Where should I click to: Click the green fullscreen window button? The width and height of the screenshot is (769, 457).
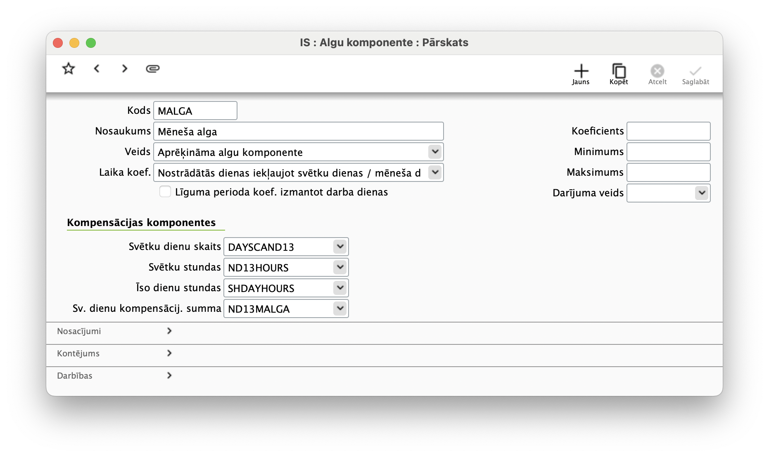coord(91,43)
